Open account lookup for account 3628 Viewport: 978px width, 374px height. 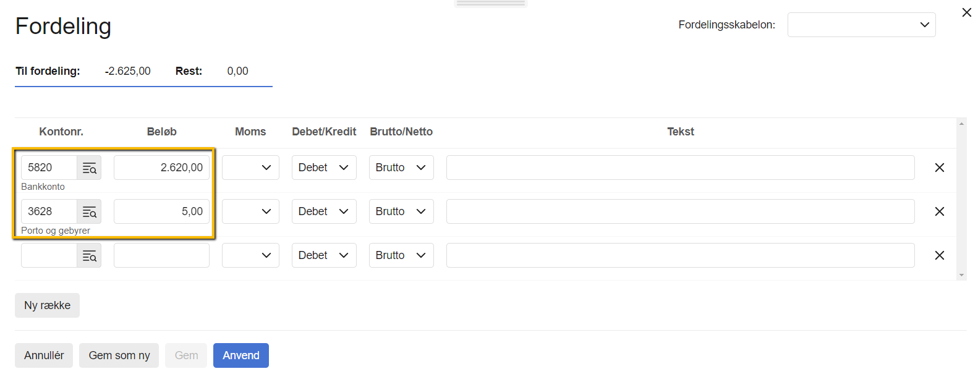point(89,211)
